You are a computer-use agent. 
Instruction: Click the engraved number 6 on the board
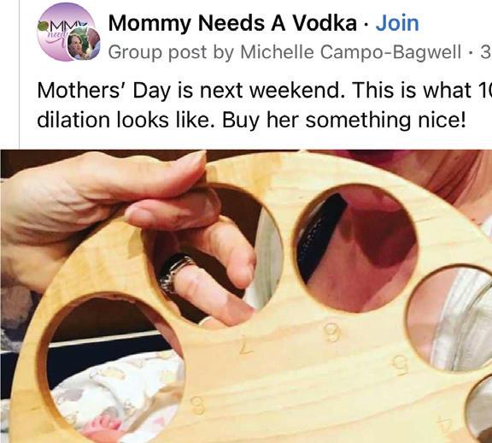tap(331, 334)
